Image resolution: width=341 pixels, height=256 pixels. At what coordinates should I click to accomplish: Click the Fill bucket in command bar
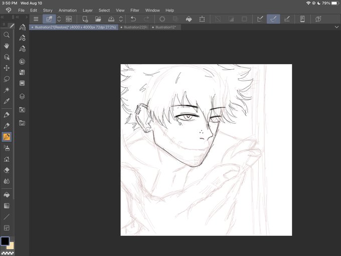tap(189, 19)
